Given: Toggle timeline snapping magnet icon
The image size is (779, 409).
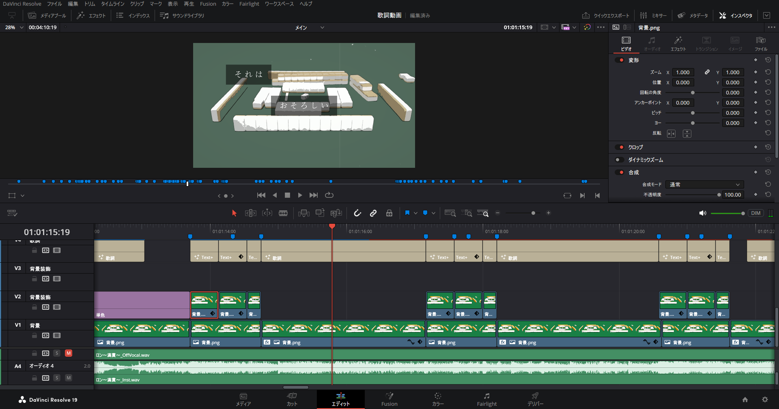Looking at the screenshot, I should point(357,213).
